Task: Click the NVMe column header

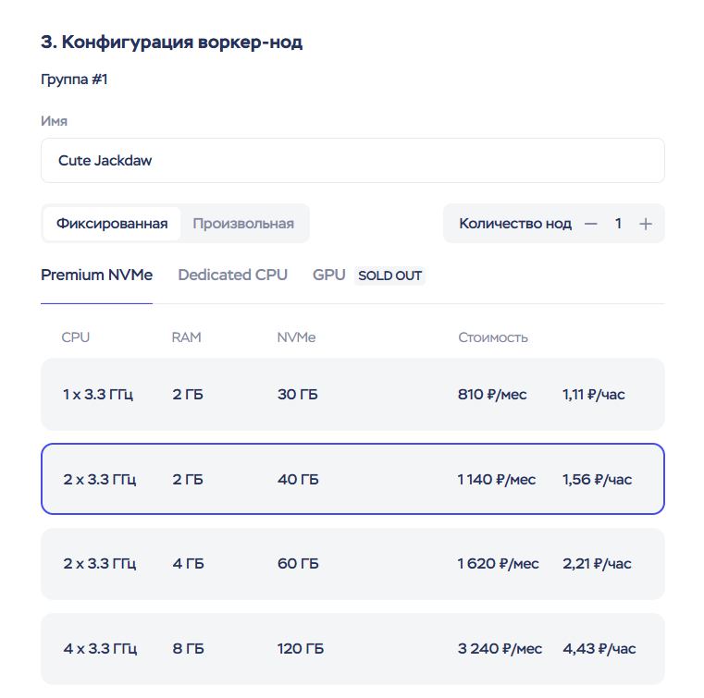Action: (x=296, y=337)
